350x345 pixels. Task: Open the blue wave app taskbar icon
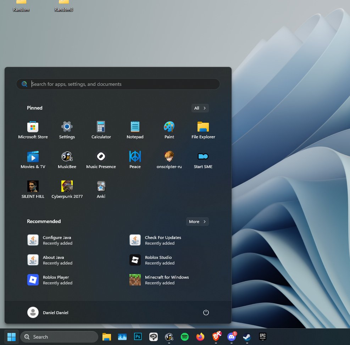tap(122, 337)
